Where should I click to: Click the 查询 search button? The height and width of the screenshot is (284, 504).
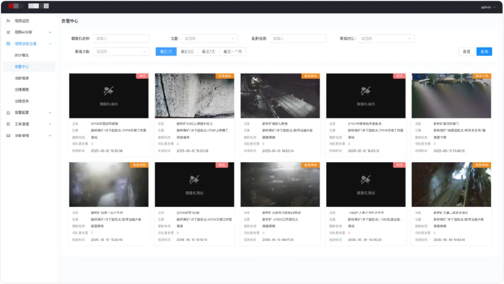click(484, 51)
